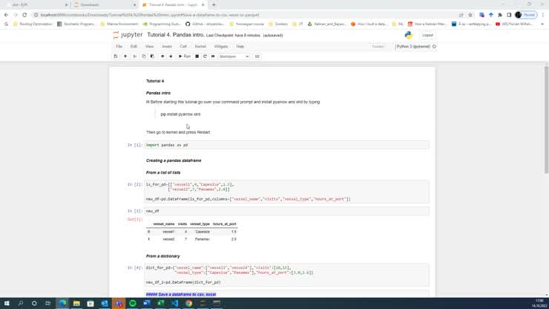The width and height of the screenshot is (549, 309).
Task: Click the Python logo icon
Action: [x=408, y=35]
